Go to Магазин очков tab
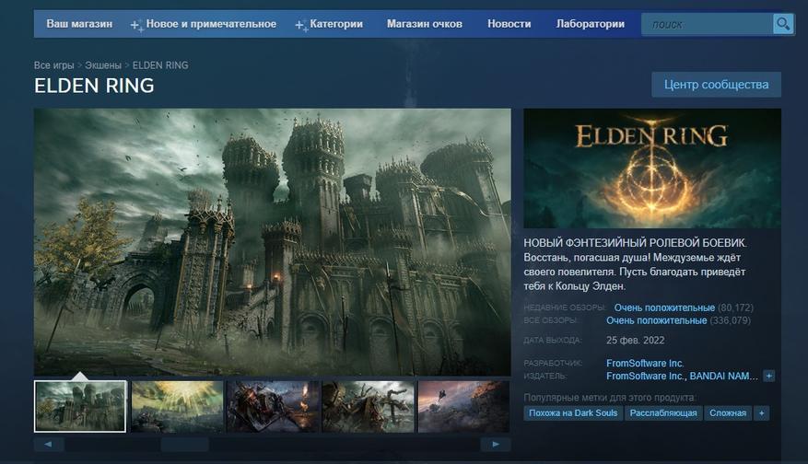 [x=425, y=24]
